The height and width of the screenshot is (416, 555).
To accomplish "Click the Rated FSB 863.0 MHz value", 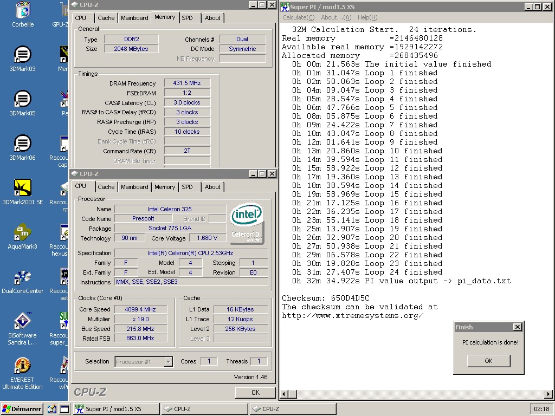I will [x=140, y=339].
